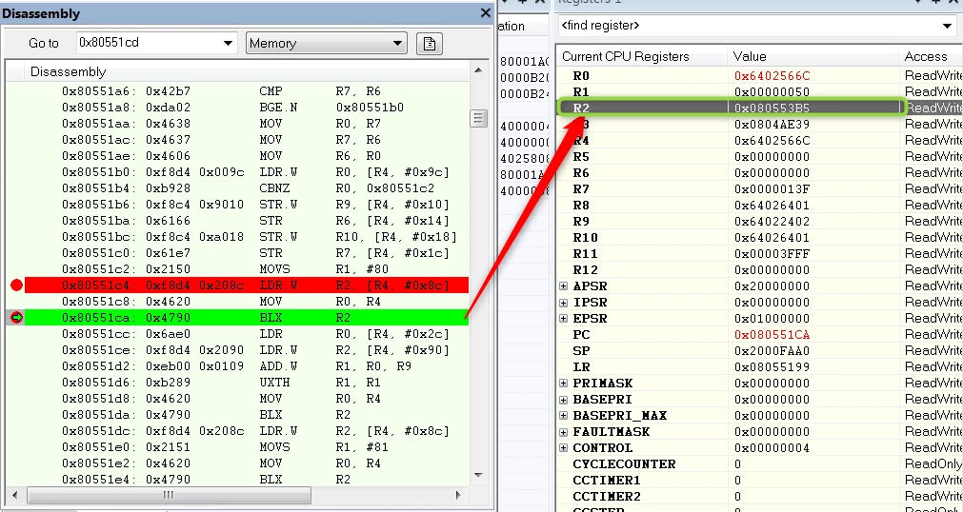Expand the EPSR register
The width and height of the screenshot is (963, 512).
coord(563,319)
